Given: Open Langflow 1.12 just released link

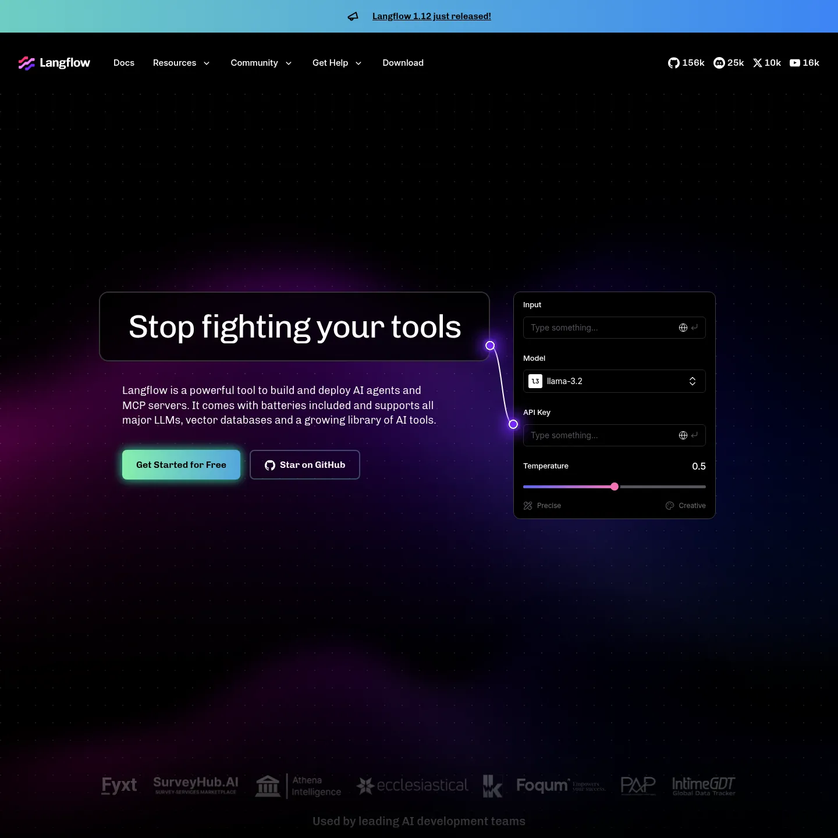Looking at the screenshot, I should point(432,16).
